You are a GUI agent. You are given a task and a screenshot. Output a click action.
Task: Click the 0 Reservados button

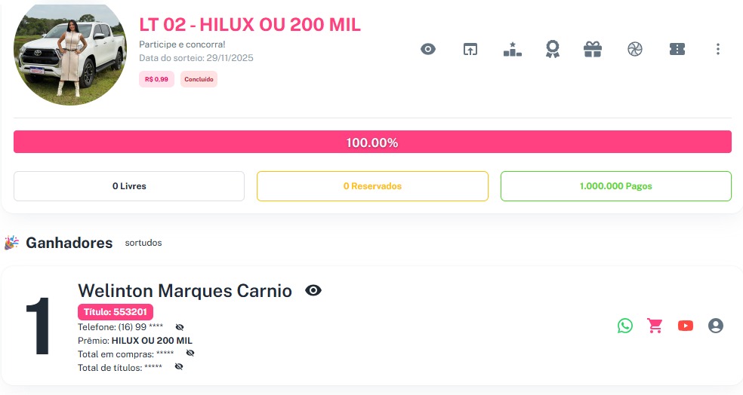pyautogui.click(x=372, y=186)
